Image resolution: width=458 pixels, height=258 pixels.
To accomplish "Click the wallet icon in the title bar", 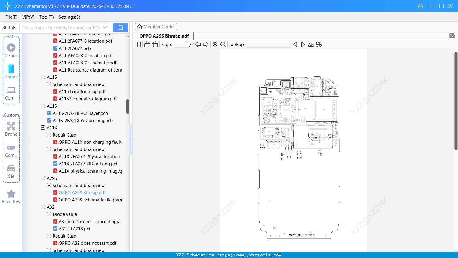I will coord(420,6).
